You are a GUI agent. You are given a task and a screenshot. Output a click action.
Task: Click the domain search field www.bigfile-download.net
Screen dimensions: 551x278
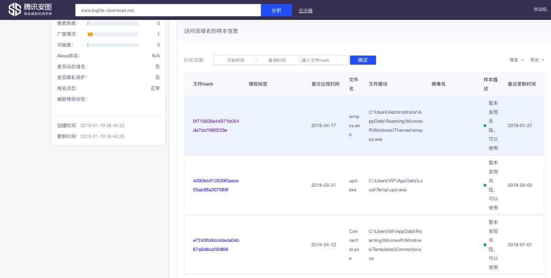(x=168, y=10)
